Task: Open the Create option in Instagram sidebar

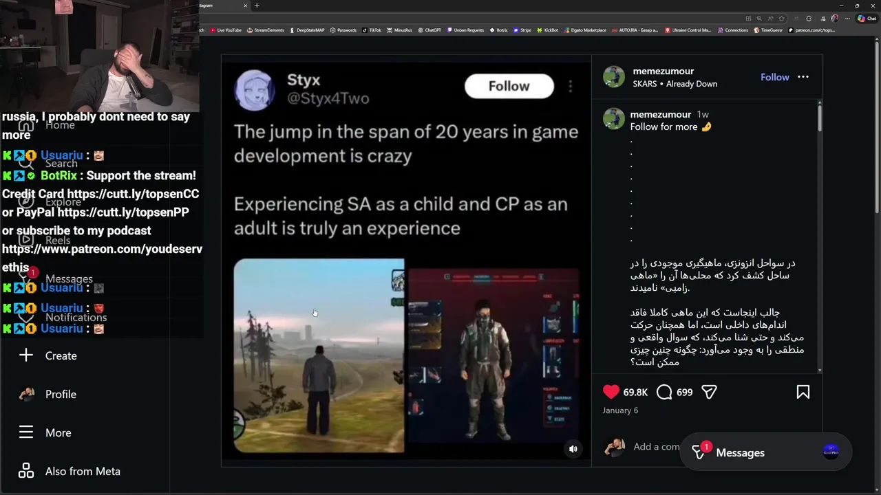Action: coord(47,355)
